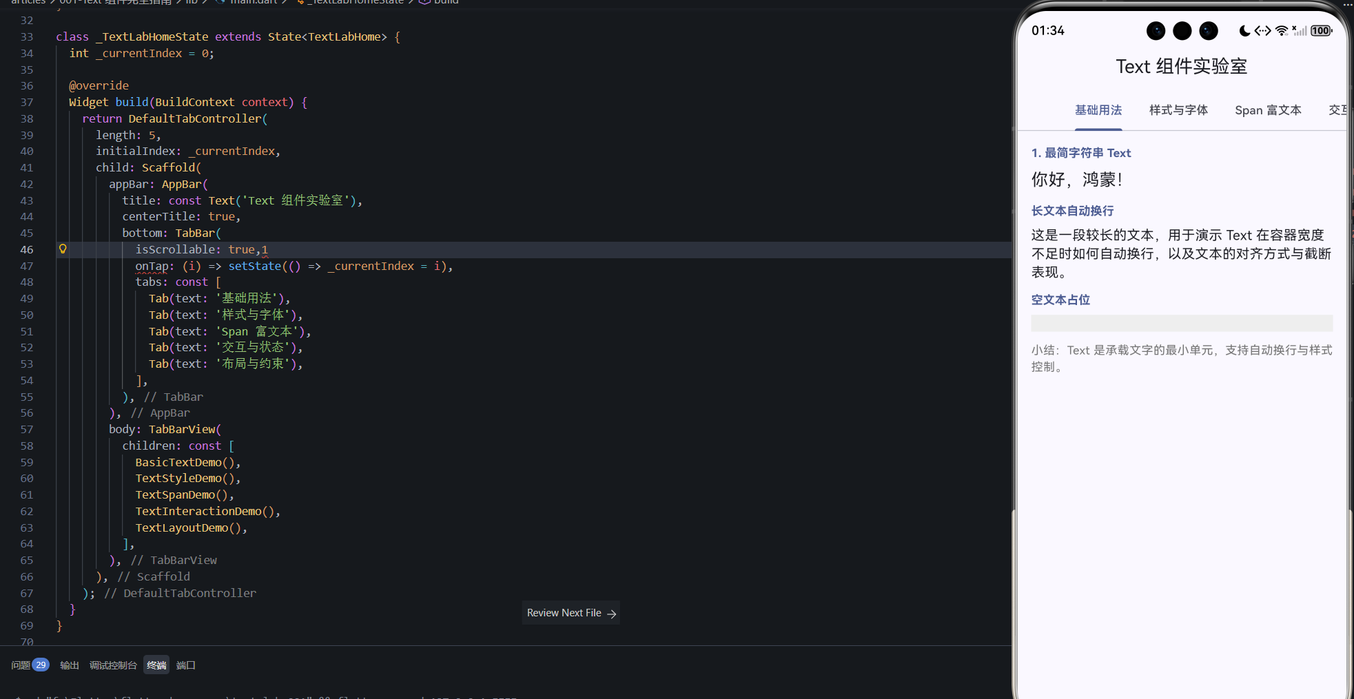1354x699 pixels.
Task: Click appBar: AppBar( on line 42
Action: tap(158, 184)
